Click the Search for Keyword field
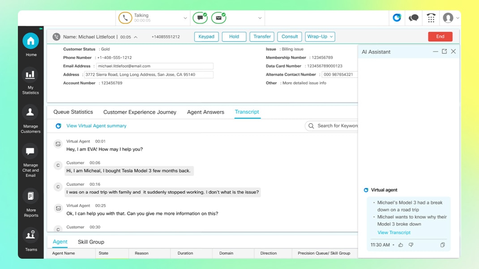The height and width of the screenshot is (269, 479). coord(336,126)
